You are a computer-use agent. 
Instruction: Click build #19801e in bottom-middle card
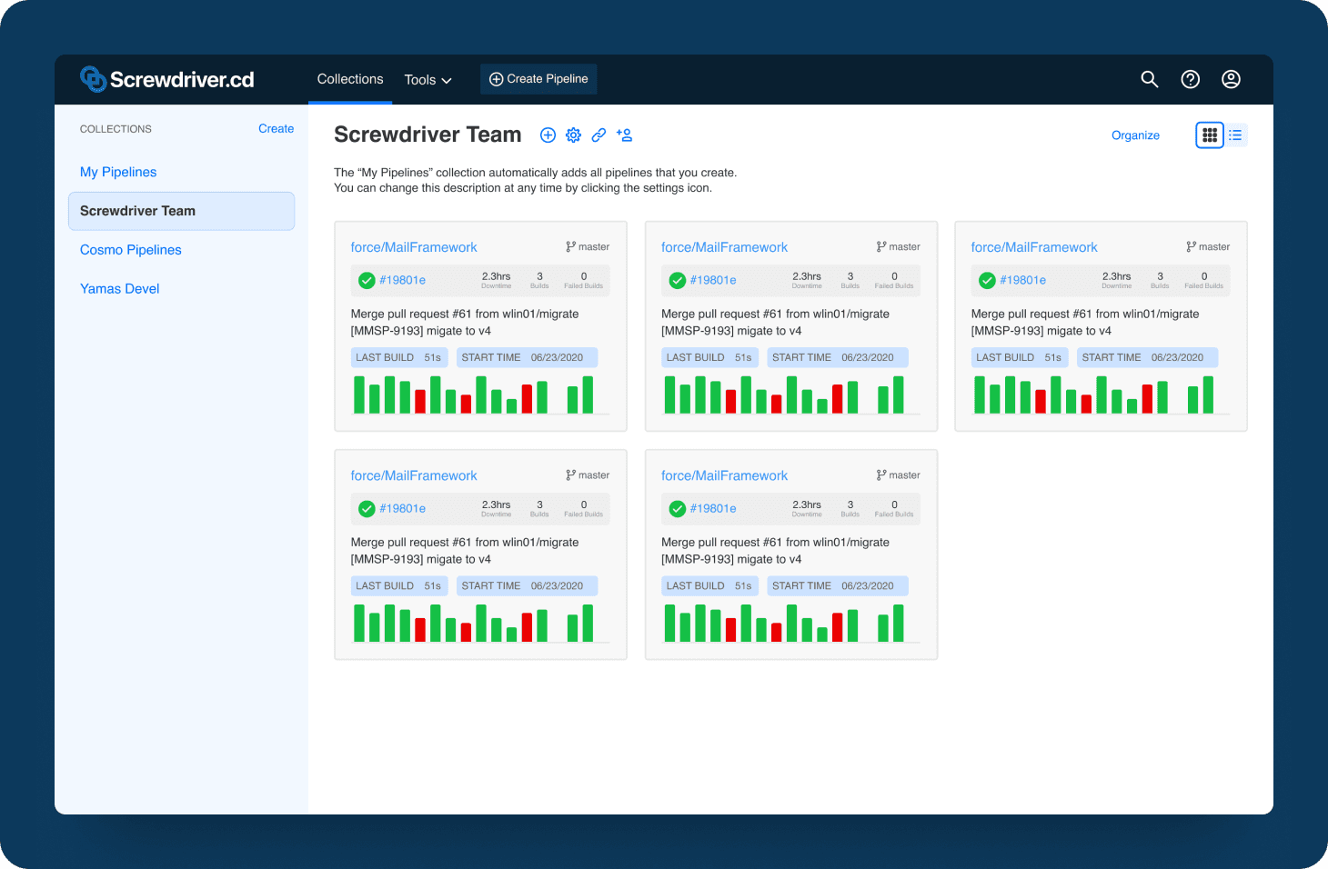713,508
